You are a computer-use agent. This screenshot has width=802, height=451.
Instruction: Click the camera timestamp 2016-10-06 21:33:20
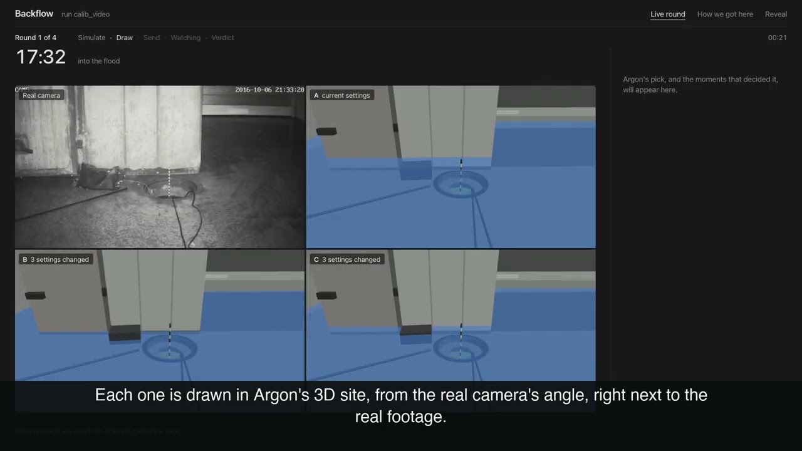pyautogui.click(x=269, y=90)
